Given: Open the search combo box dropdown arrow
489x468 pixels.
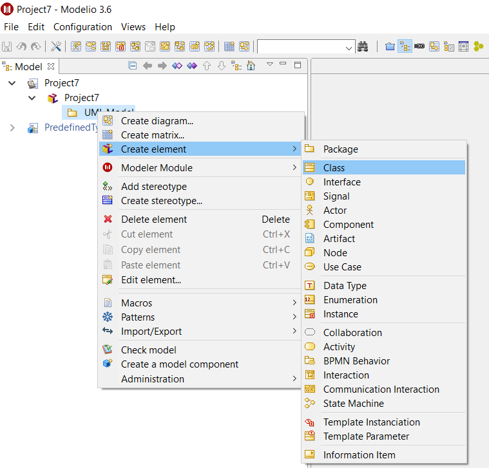Looking at the screenshot, I should click(349, 48).
